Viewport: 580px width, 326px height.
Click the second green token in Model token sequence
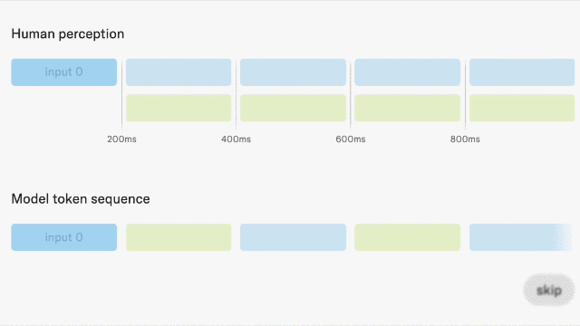(x=407, y=237)
